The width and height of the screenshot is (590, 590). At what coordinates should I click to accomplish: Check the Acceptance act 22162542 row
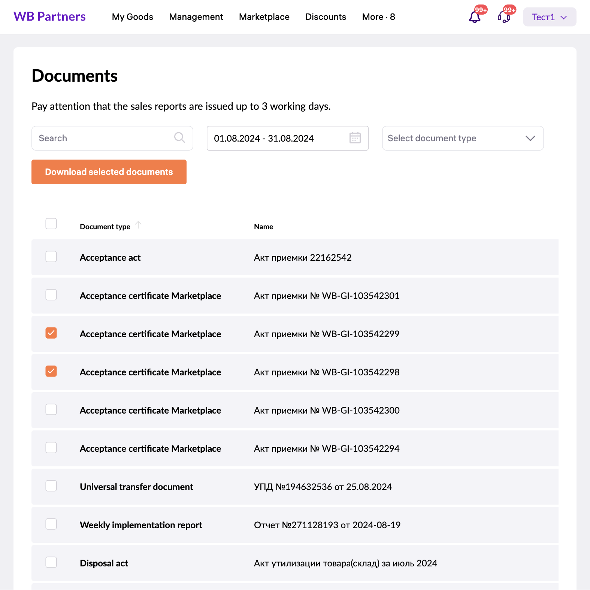(x=51, y=257)
